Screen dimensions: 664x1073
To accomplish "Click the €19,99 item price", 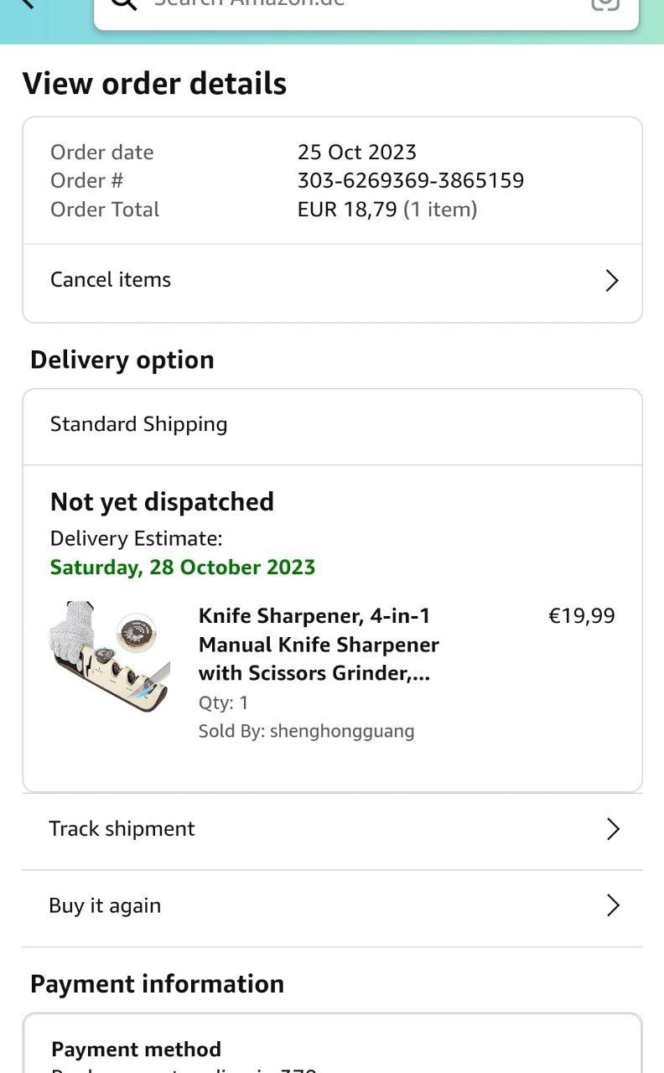I will point(581,616).
